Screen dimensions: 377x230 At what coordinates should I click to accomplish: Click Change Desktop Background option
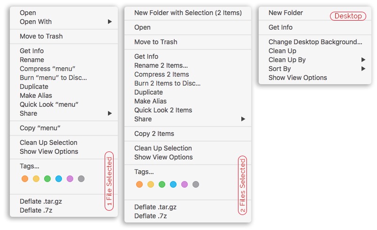click(x=315, y=42)
